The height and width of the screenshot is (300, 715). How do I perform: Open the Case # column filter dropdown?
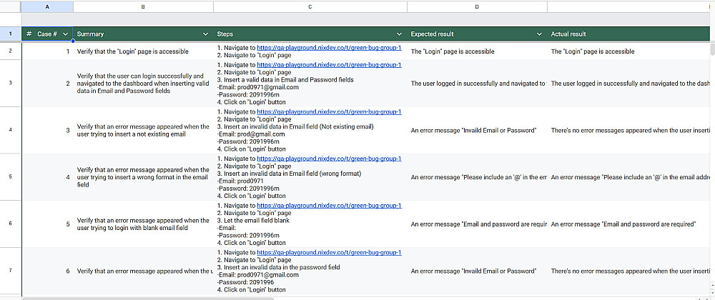pyautogui.click(x=66, y=34)
